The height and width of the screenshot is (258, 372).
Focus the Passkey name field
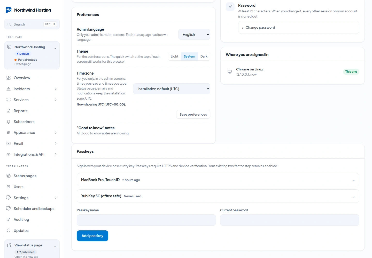tap(146, 220)
